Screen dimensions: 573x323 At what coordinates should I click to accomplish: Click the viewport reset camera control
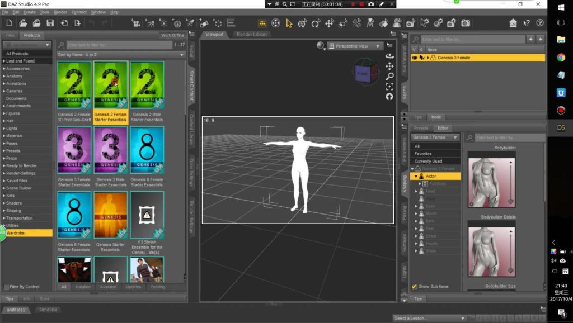pos(389,97)
